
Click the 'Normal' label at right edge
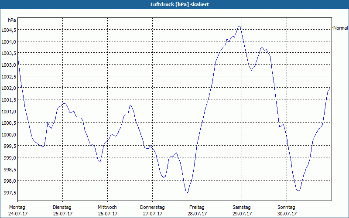point(341,28)
